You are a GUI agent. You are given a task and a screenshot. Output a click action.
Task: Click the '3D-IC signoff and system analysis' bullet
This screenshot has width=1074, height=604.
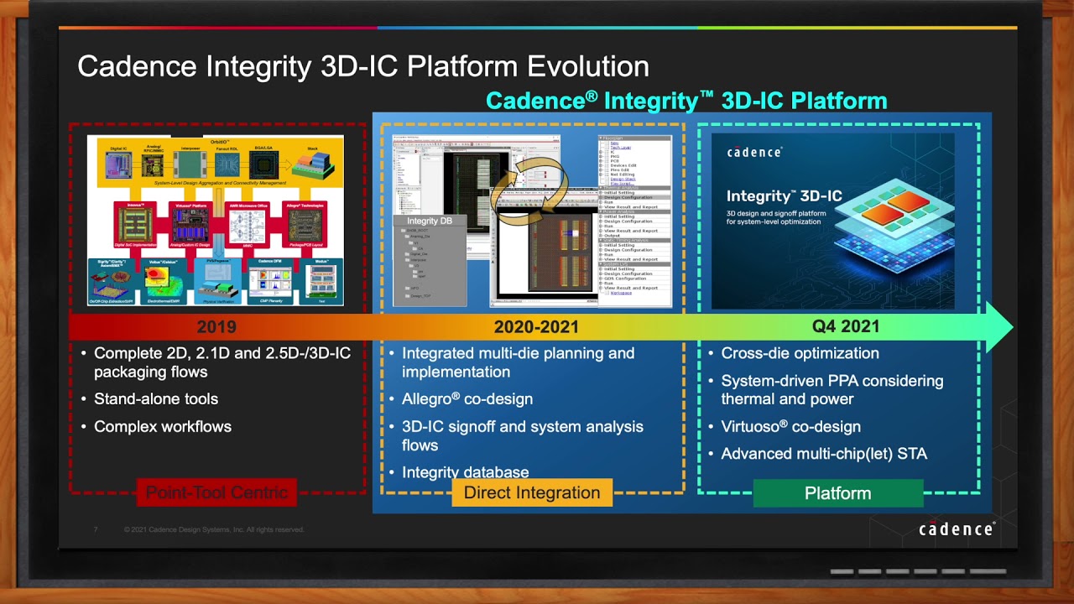523,435
